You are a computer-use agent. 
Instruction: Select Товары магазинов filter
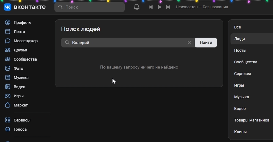click(x=251, y=120)
